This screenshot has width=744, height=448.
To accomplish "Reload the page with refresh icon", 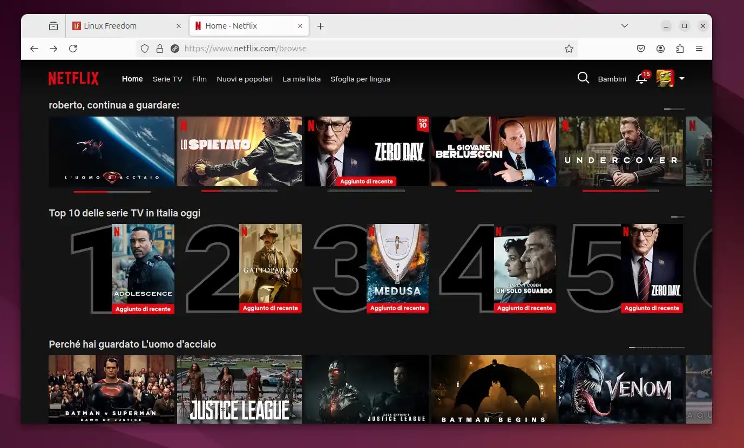I will 73,49.
